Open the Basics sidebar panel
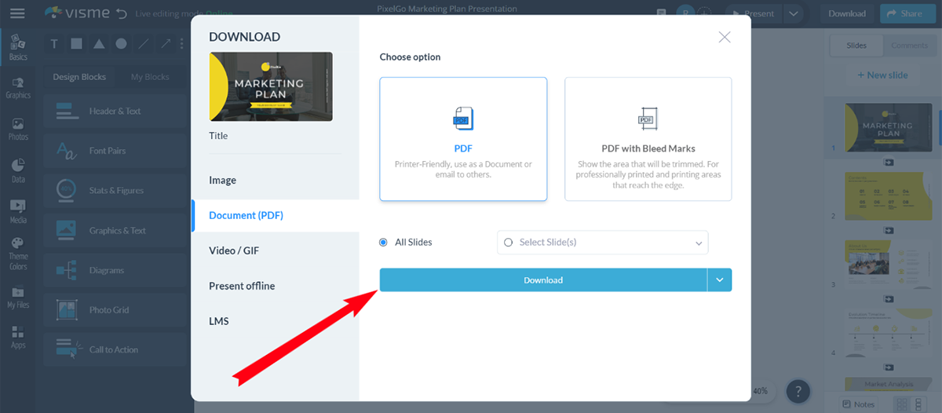 click(17, 48)
